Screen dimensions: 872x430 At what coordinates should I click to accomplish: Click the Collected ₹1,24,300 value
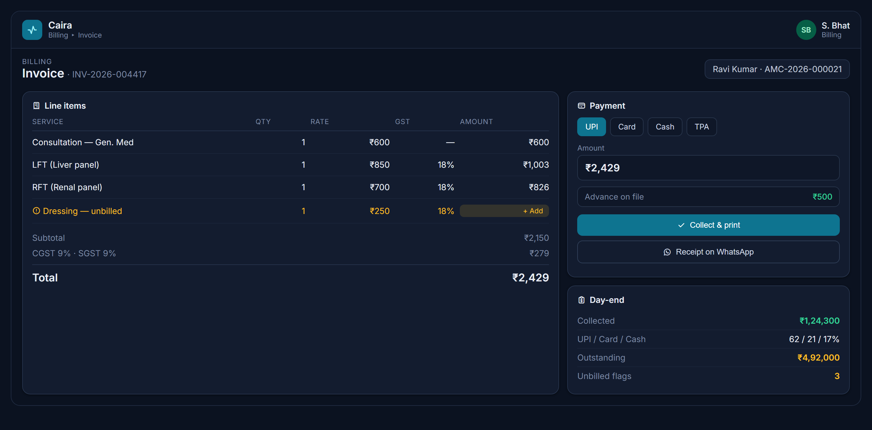point(819,321)
